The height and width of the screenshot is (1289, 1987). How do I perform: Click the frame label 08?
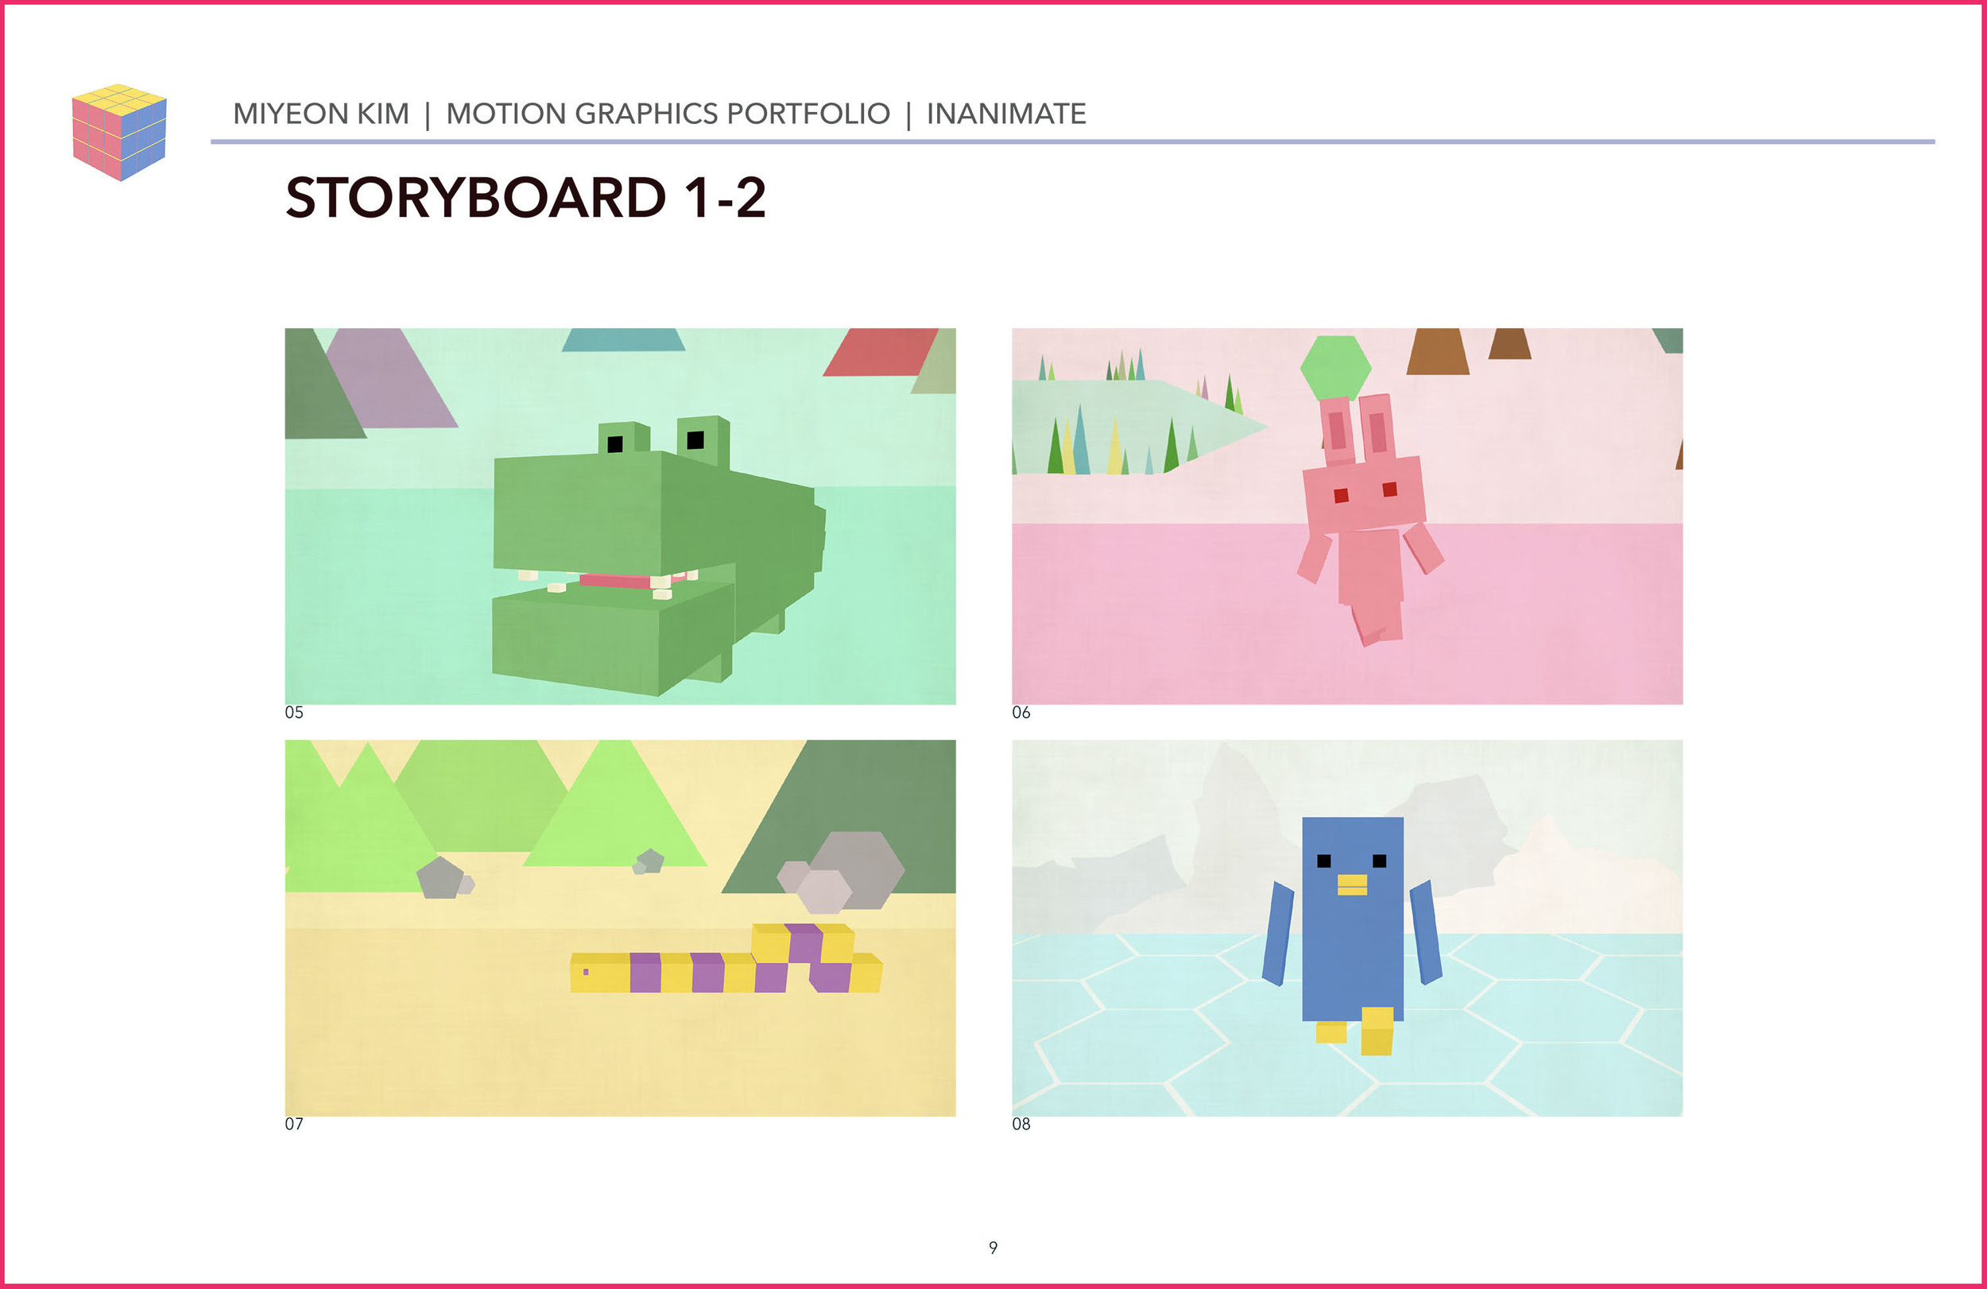pos(1021,1124)
